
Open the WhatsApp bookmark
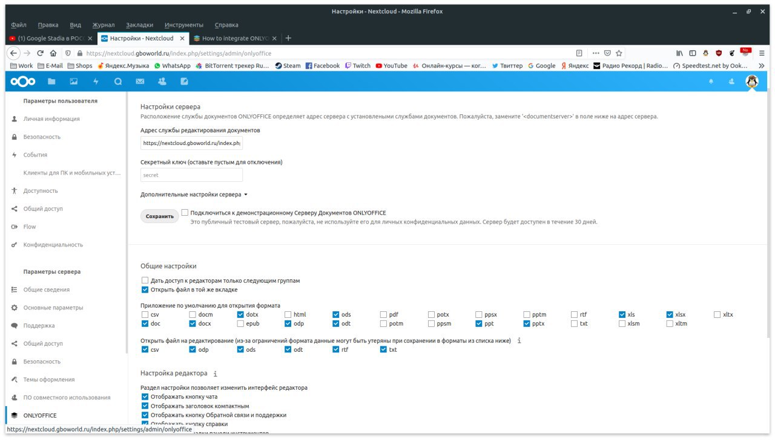click(172, 65)
